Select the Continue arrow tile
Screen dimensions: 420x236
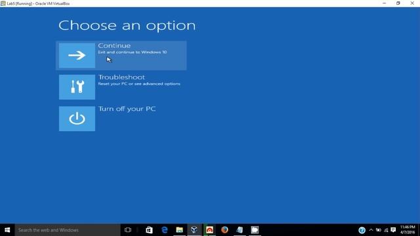(77, 55)
